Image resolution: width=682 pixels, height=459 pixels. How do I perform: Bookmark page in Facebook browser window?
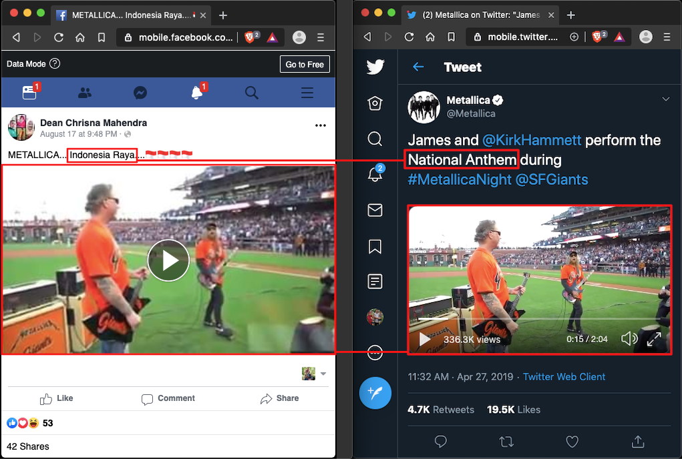coord(102,37)
